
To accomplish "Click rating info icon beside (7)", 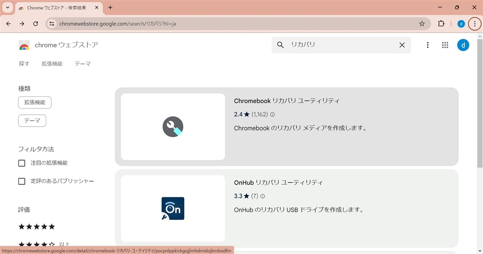I will (x=262, y=196).
